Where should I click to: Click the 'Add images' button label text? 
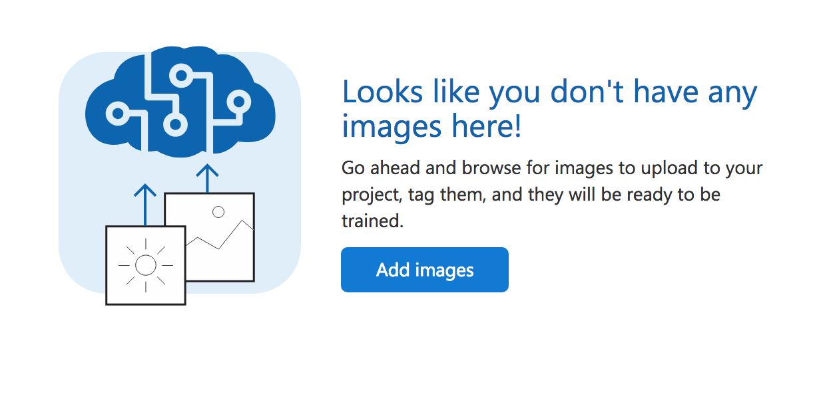(424, 269)
